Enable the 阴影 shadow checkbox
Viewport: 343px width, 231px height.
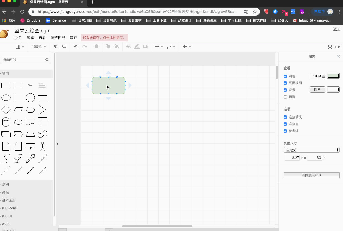(285, 97)
